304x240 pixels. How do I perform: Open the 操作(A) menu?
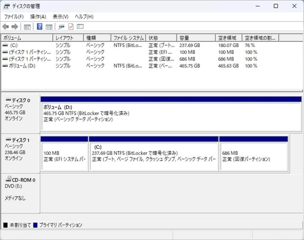(x=38, y=17)
